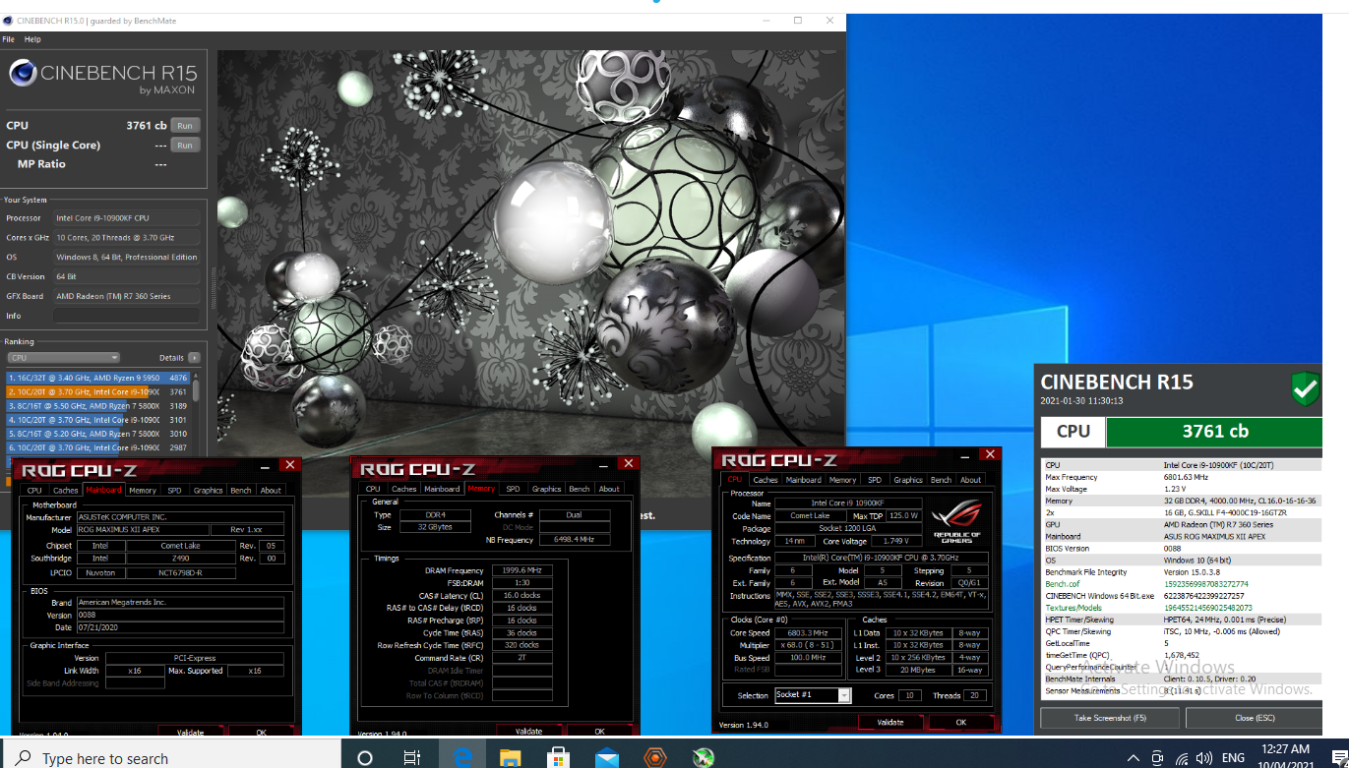Open Microsoft Store from taskbar
The width and height of the screenshot is (1349, 768).
[x=558, y=758]
